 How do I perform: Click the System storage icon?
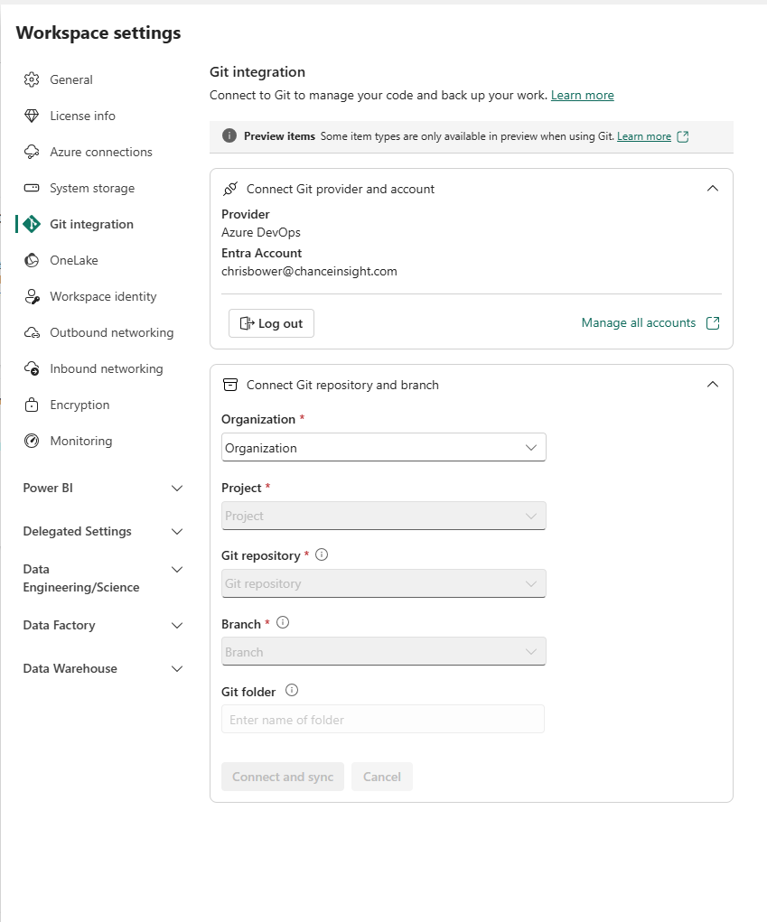[31, 188]
